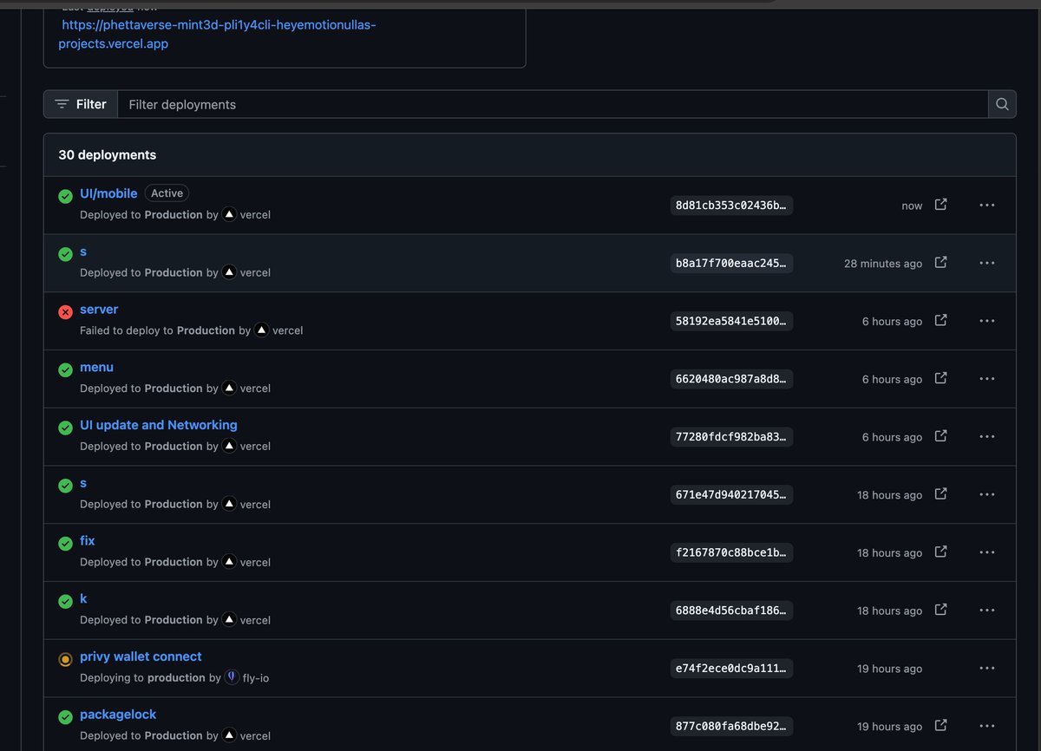Image resolution: width=1041 pixels, height=751 pixels.
Task: Open external link for commit b8a17f700eaac245
Action: [940, 263]
